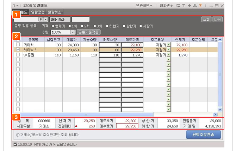Click the 현재가 column header in grid
Screen dimensions: 236x151
(x=180, y=40)
